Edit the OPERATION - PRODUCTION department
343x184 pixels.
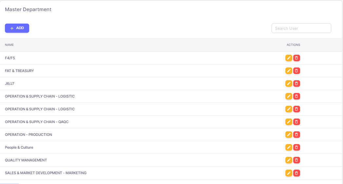coord(289,135)
